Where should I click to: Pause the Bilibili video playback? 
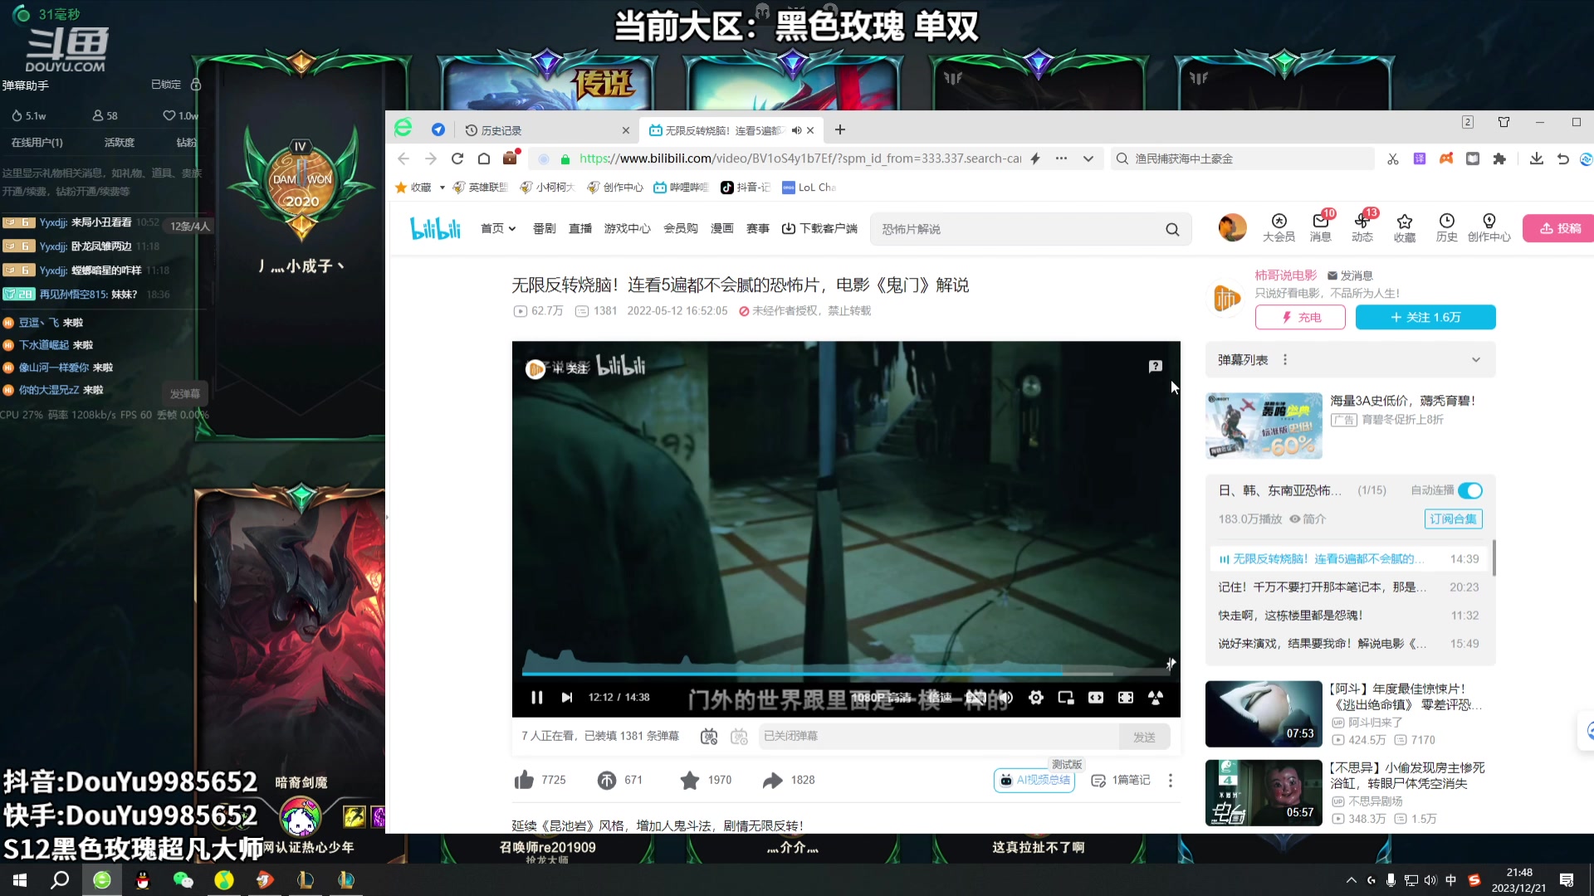point(537,698)
